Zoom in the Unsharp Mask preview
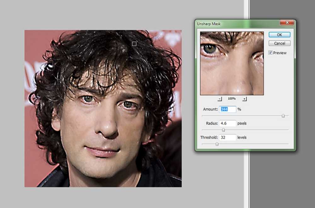315x208 pixels. click(x=244, y=99)
